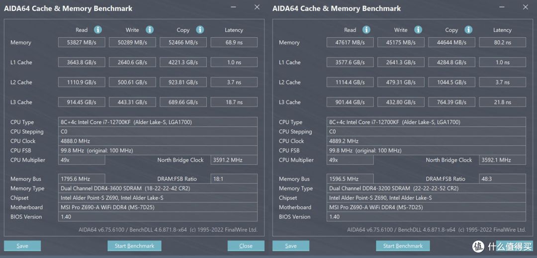This screenshot has width=537, height=258.
Task: Click L3 write value 443.31 GB/s
Action: tap(133, 102)
